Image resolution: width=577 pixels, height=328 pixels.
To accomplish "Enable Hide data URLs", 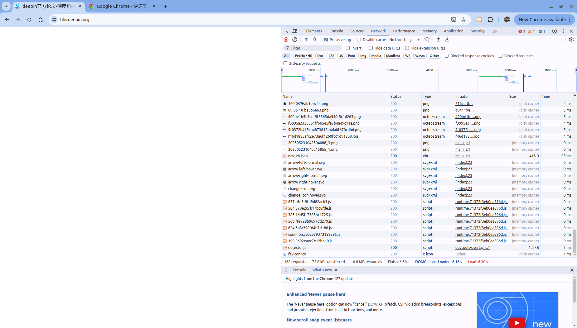I will (371, 48).
